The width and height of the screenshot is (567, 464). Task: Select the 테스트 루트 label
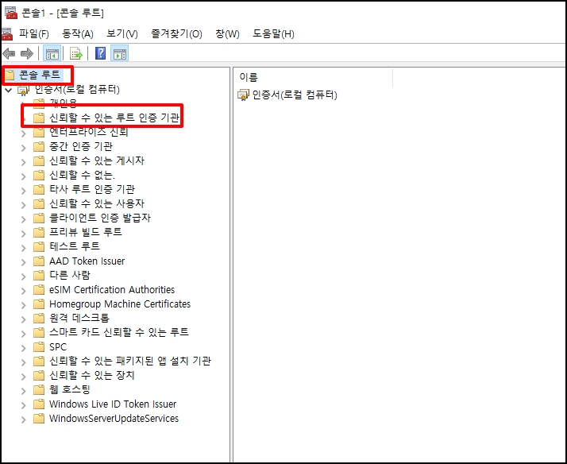coord(75,246)
